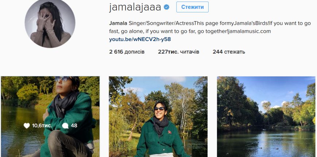The image size is (317, 157).
Task: Open the 2 616 дописів posts count
Action: point(127,52)
